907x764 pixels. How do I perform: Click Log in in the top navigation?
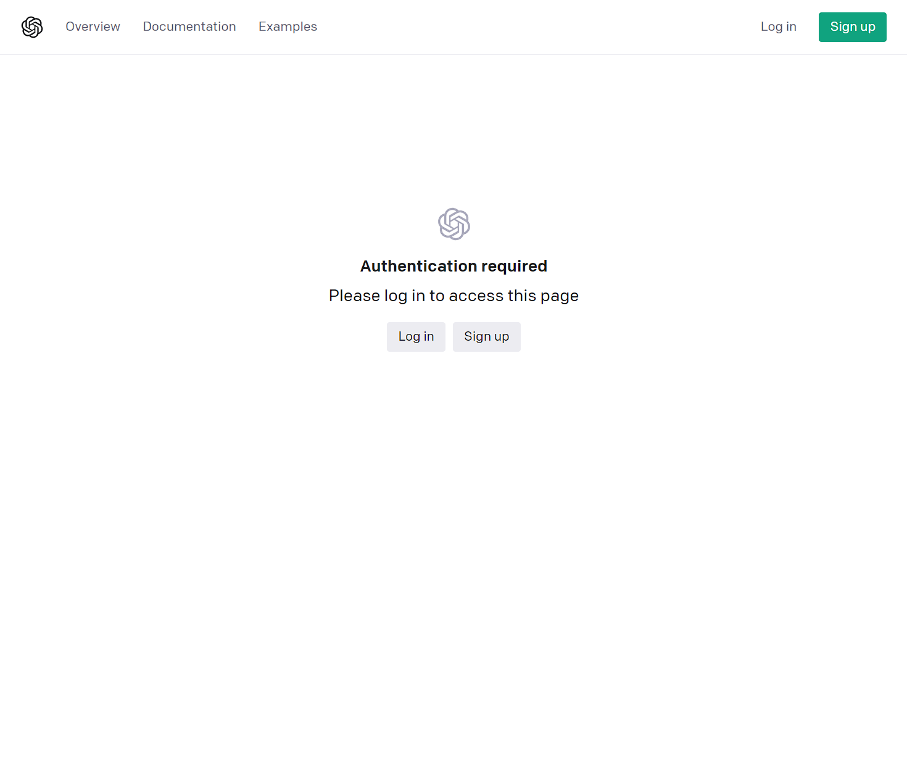(x=778, y=27)
